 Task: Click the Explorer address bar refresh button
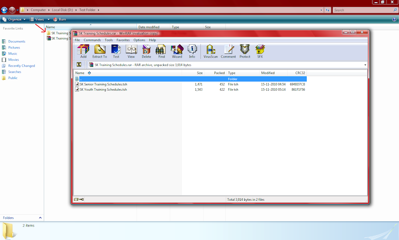click(x=328, y=10)
